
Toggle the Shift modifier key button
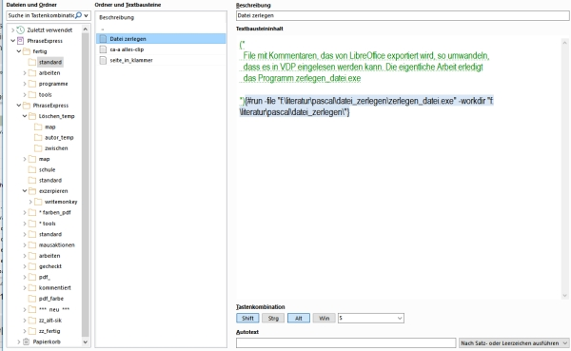247,319
